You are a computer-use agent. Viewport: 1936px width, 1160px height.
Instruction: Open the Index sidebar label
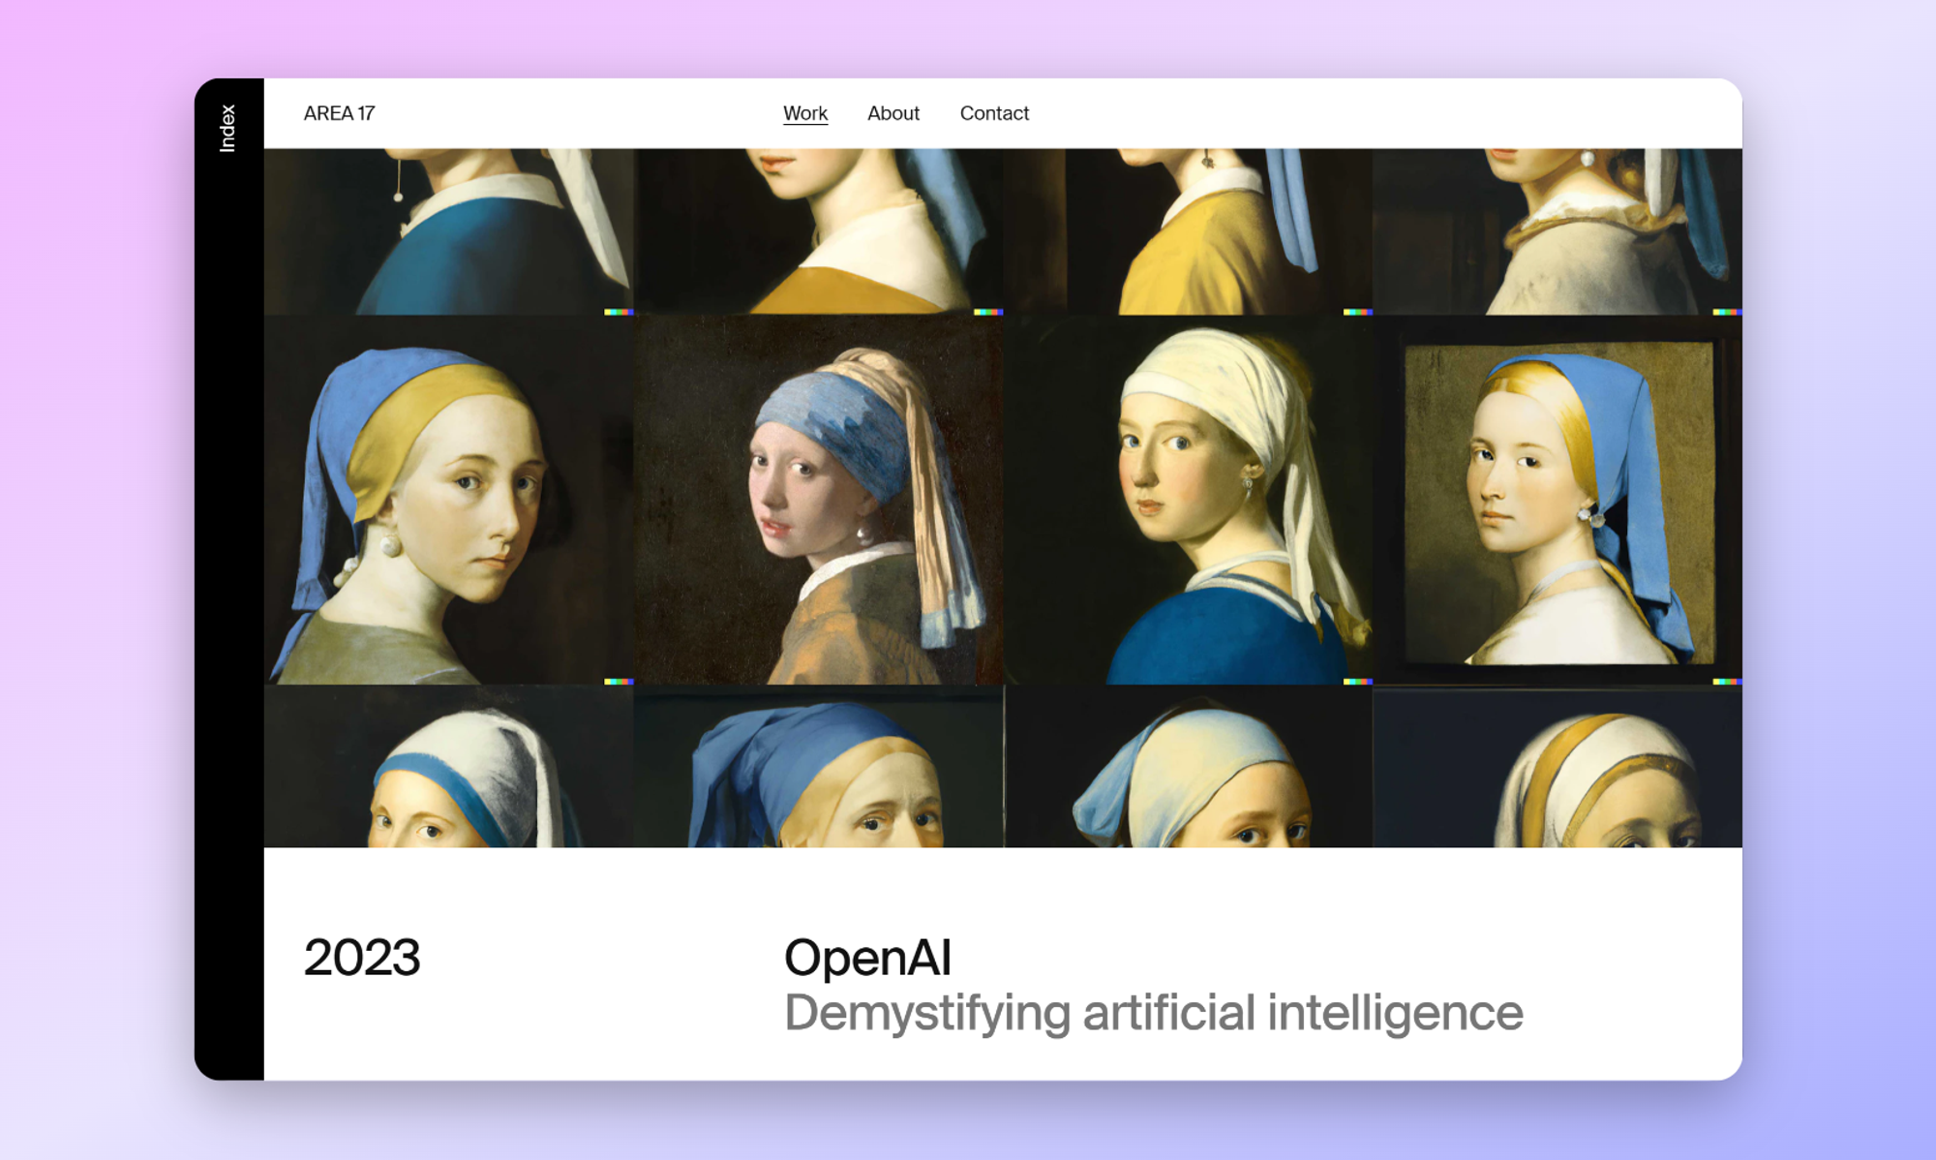click(227, 128)
